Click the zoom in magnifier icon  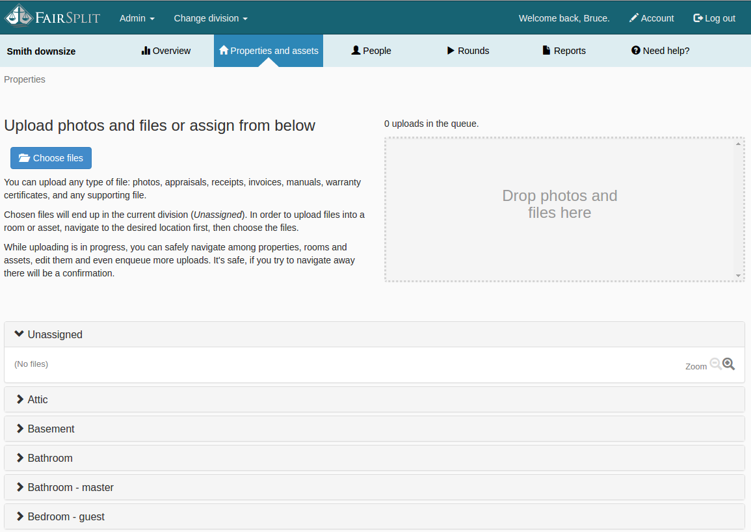729,364
